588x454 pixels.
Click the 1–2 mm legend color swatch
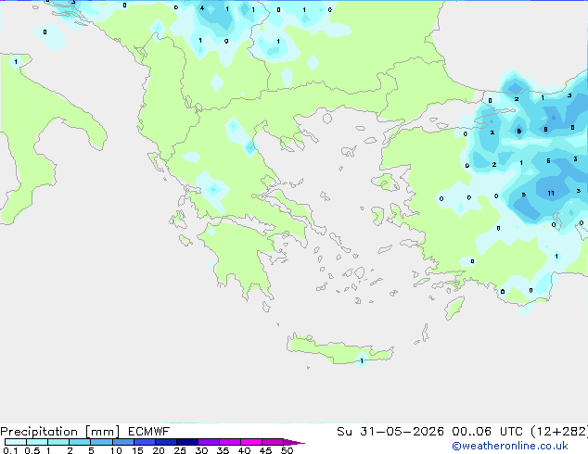pos(58,442)
